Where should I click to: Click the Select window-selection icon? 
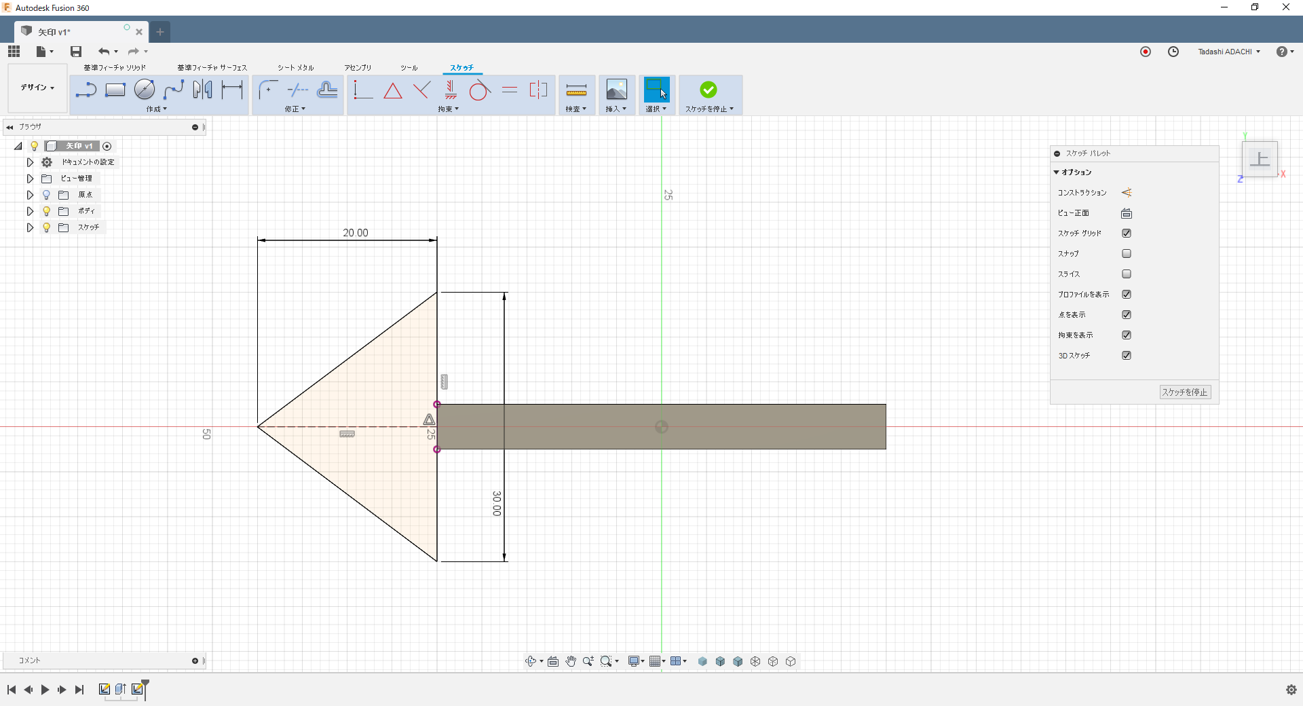coord(656,90)
